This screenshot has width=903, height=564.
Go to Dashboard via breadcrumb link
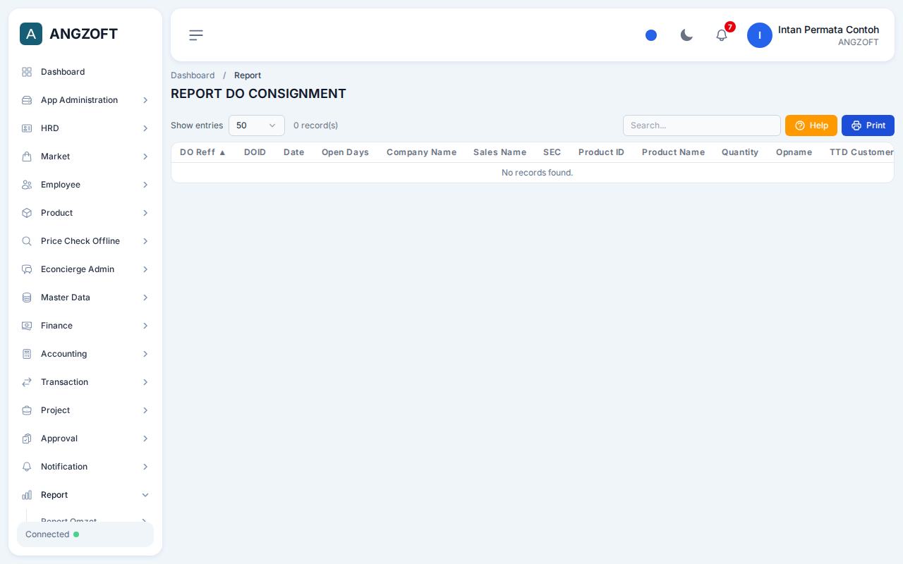click(x=193, y=75)
